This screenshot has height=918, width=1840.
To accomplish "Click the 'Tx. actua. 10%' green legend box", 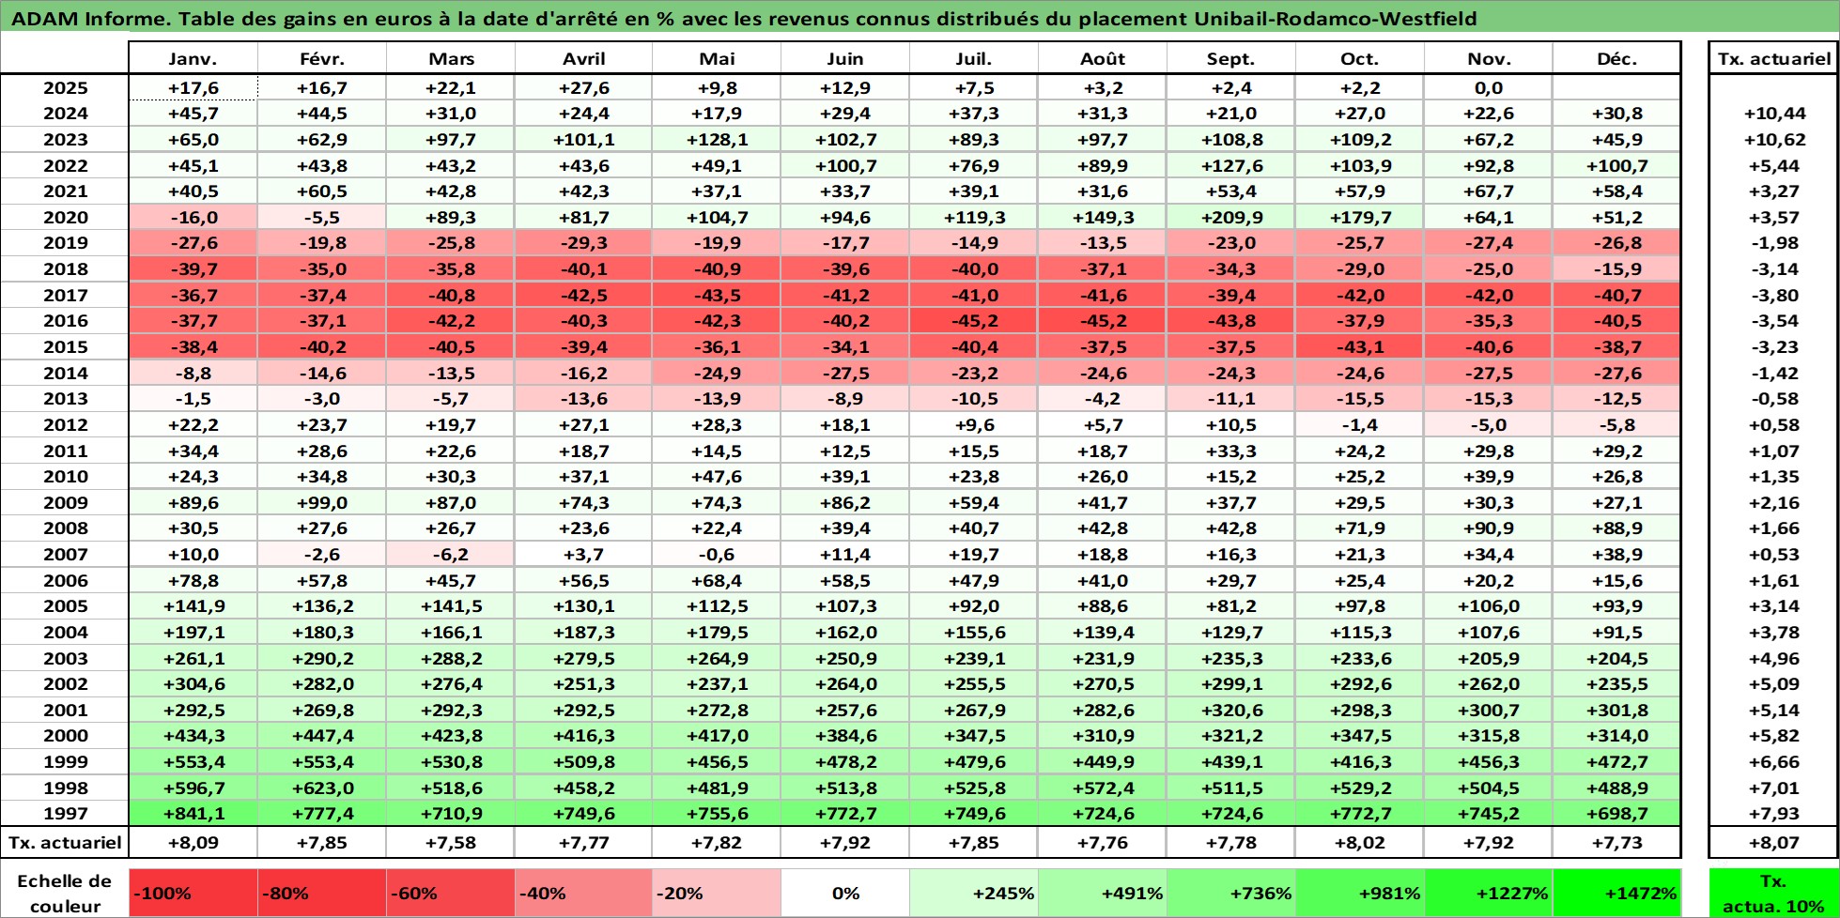I will 1773,893.
